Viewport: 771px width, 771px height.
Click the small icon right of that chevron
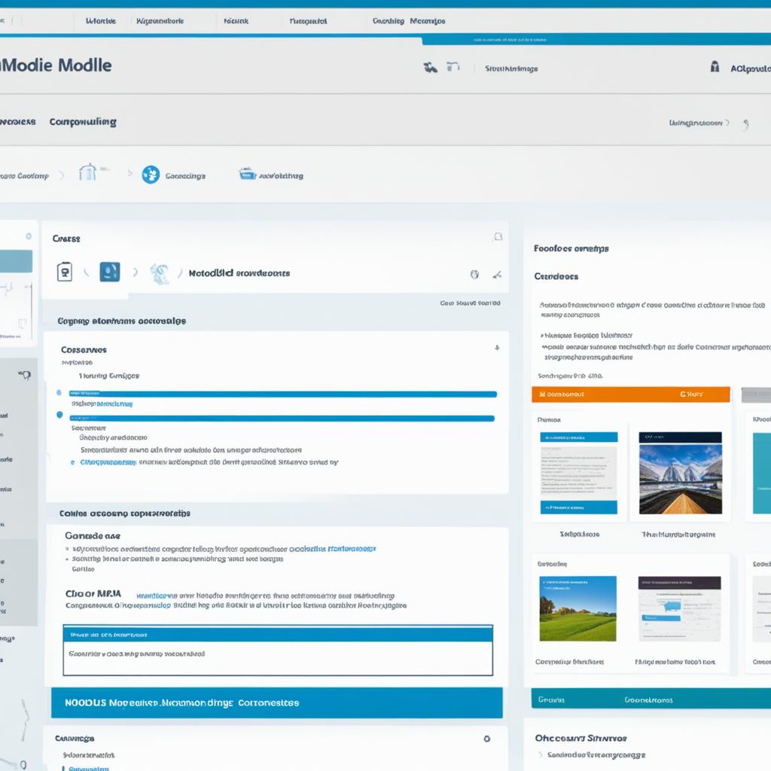tap(746, 123)
